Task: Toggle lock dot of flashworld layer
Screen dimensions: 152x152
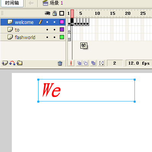Action: tap(54, 37)
